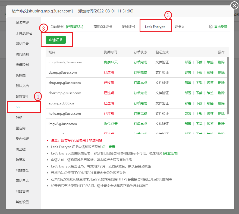Click 剩余47天 for imgv2.g3user.com
239x214 pixels.
(x=111, y=124)
